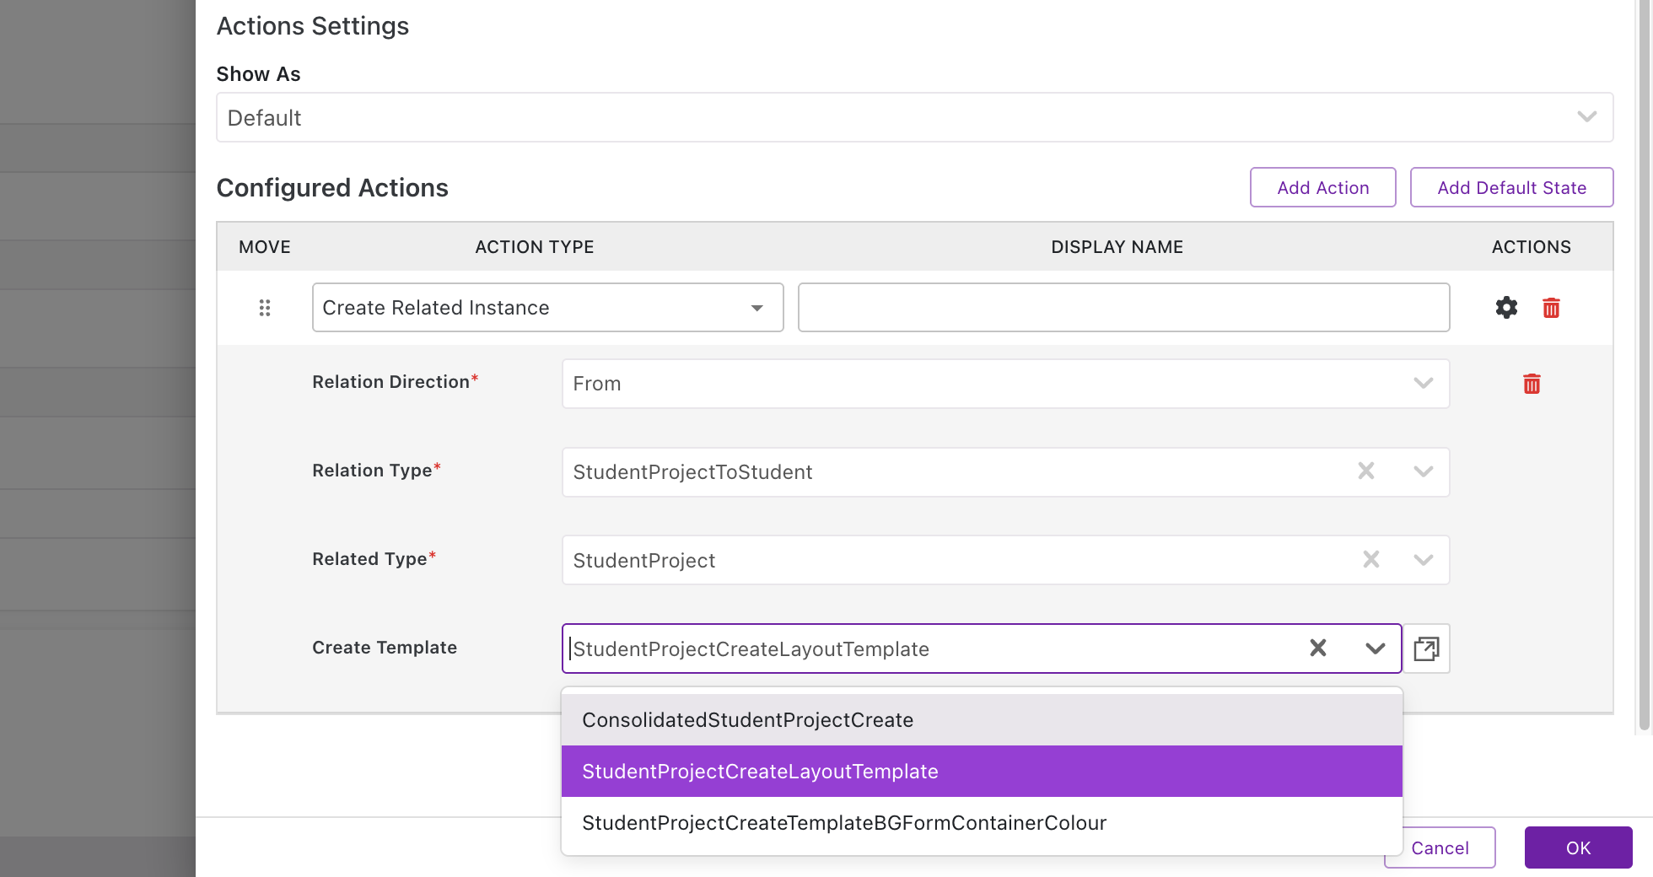The height and width of the screenshot is (877, 1653).
Task: Click the Configured Actions heading
Action: [332, 187]
